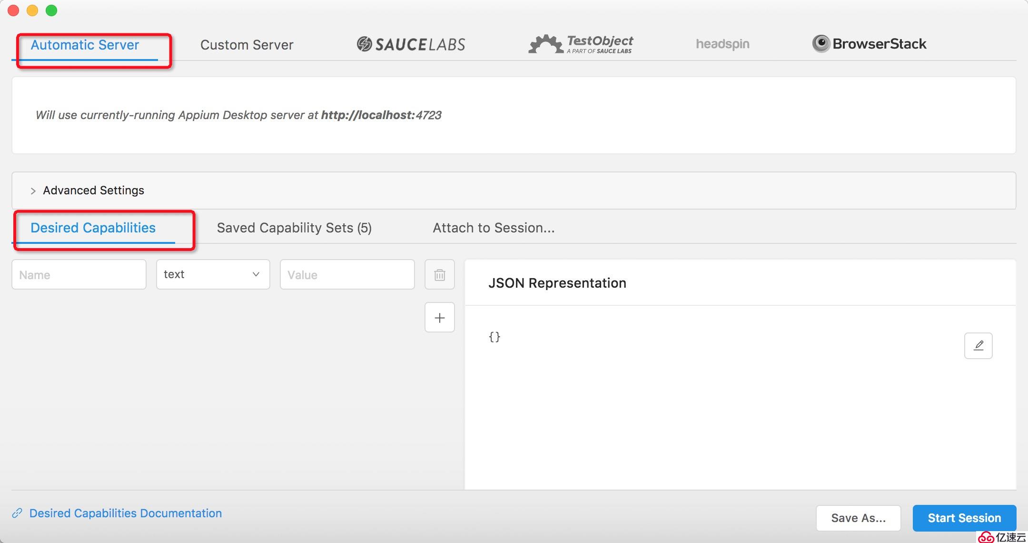Click the capability Name input field

[x=77, y=273]
